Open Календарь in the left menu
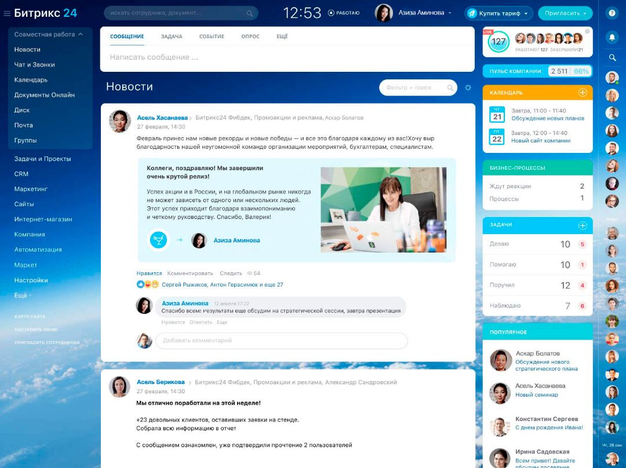The width and height of the screenshot is (626, 468). [31, 80]
